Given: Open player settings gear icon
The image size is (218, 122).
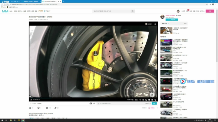Looking at the screenshot, I should pyautogui.click(x=143, y=100).
